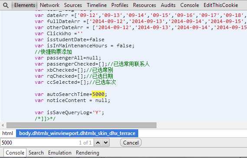Open the Sources tab

[73, 5]
